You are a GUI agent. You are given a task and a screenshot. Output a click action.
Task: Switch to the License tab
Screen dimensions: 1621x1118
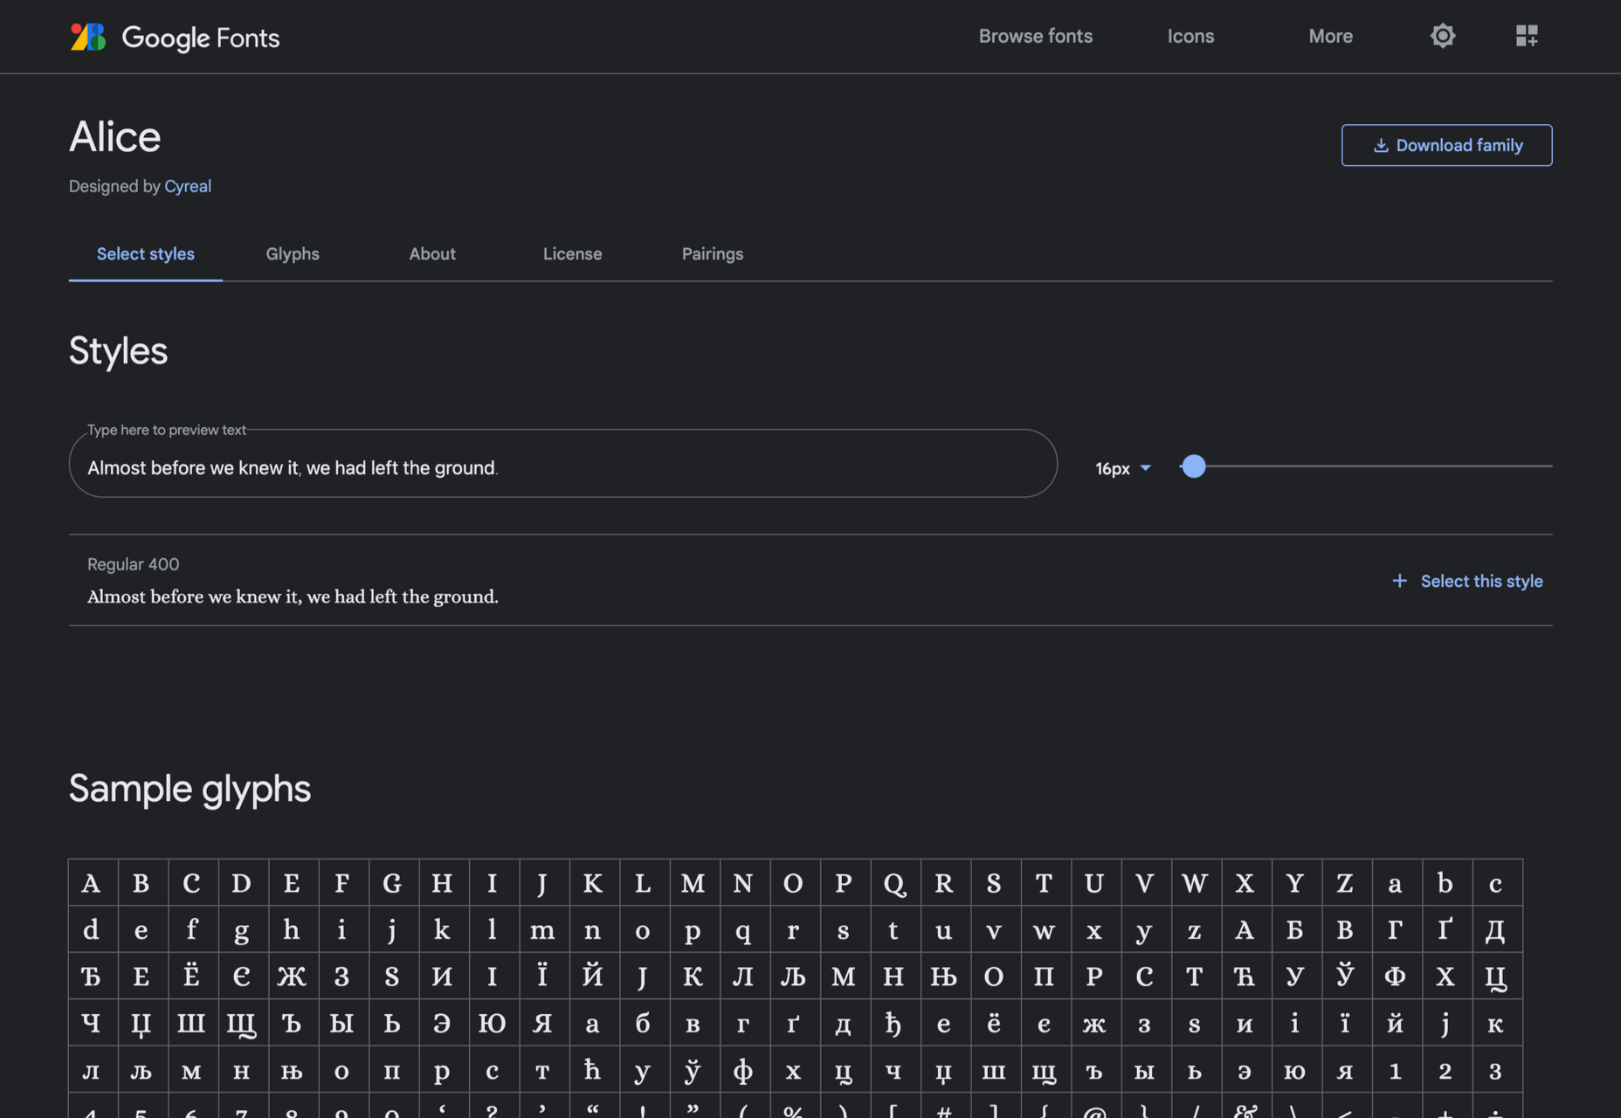pos(572,254)
